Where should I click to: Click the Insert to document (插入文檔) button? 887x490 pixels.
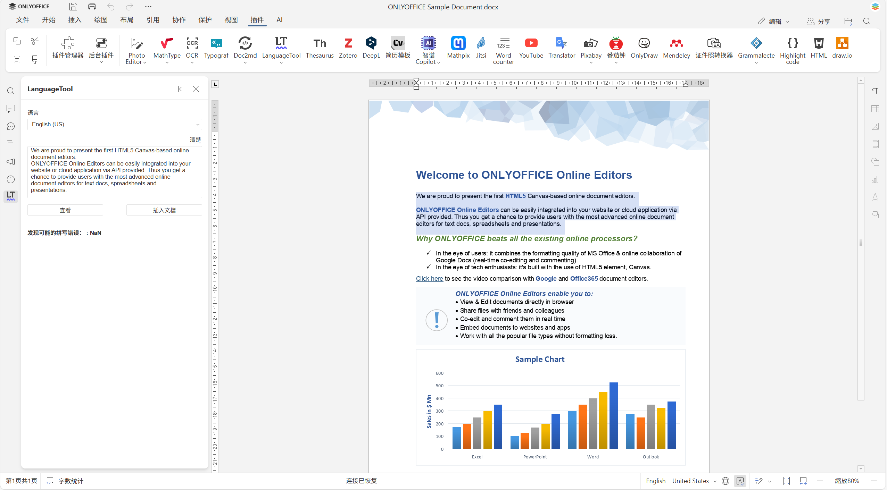click(x=164, y=210)
